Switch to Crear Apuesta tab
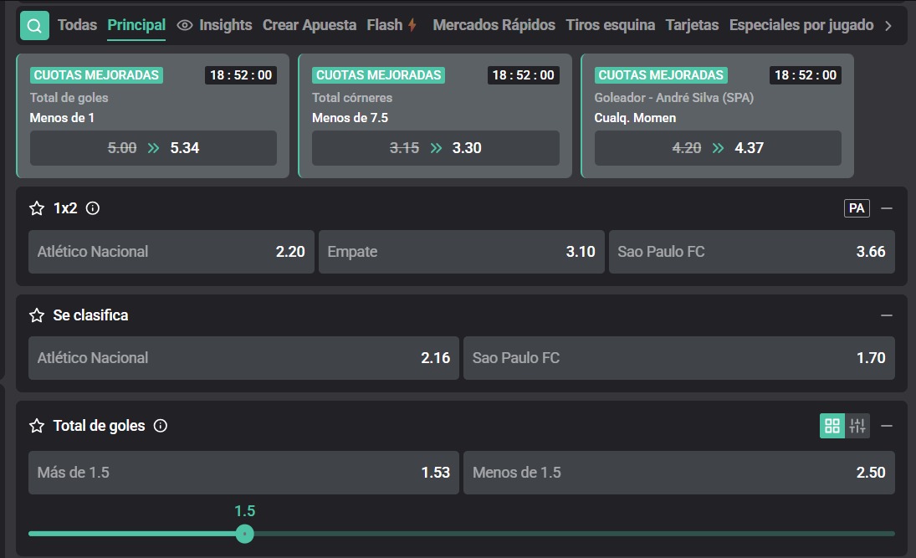 pos(310,25)
